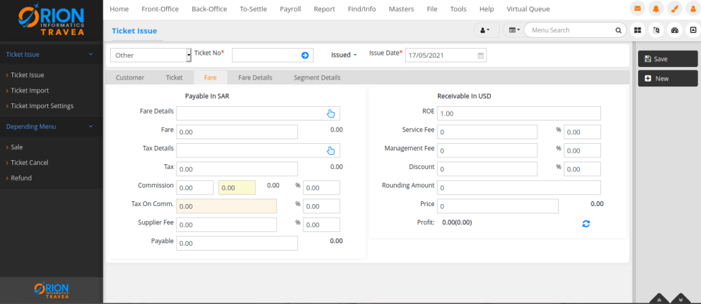Click the Discount percentage field
Viewport: 701px width, 304px height.
[x=582, y=169]
